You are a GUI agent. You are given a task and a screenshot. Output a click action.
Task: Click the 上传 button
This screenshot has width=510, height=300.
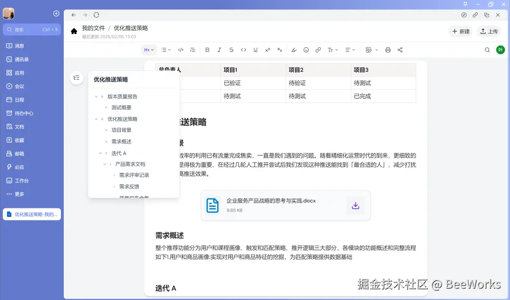click(490, 31)
